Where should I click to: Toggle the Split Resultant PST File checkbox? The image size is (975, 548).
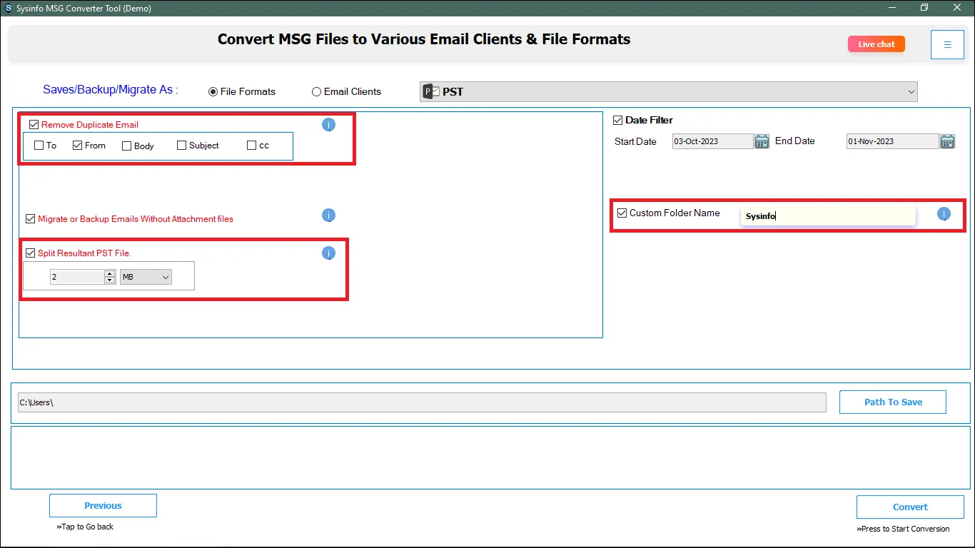(31, 253)
